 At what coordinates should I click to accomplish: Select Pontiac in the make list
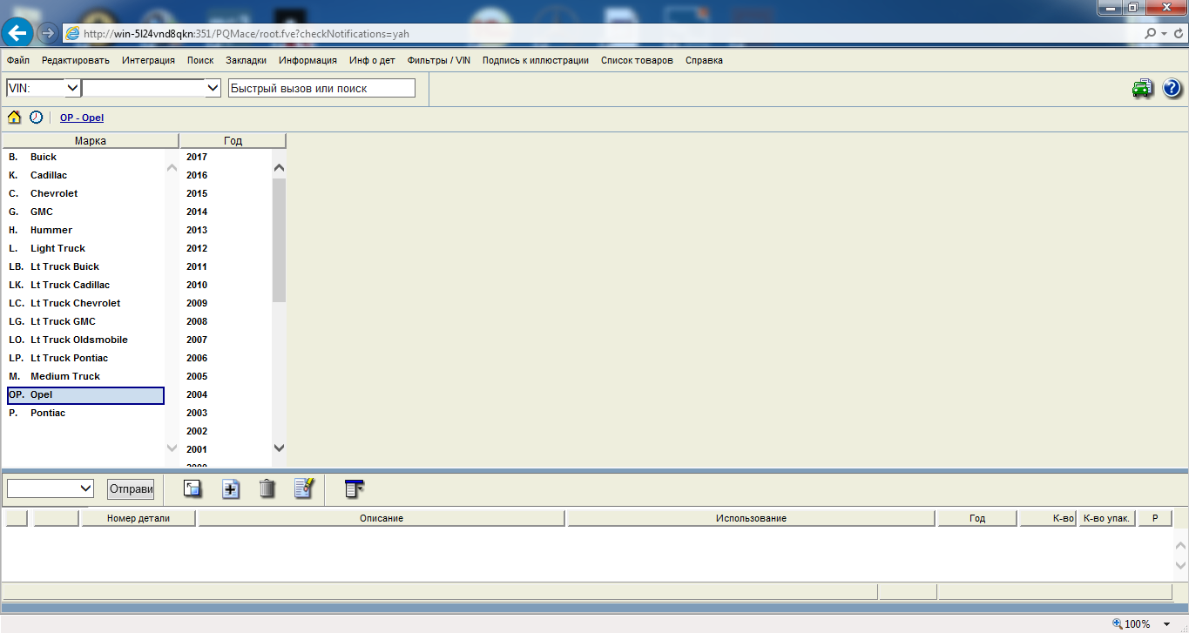[85, 413]
